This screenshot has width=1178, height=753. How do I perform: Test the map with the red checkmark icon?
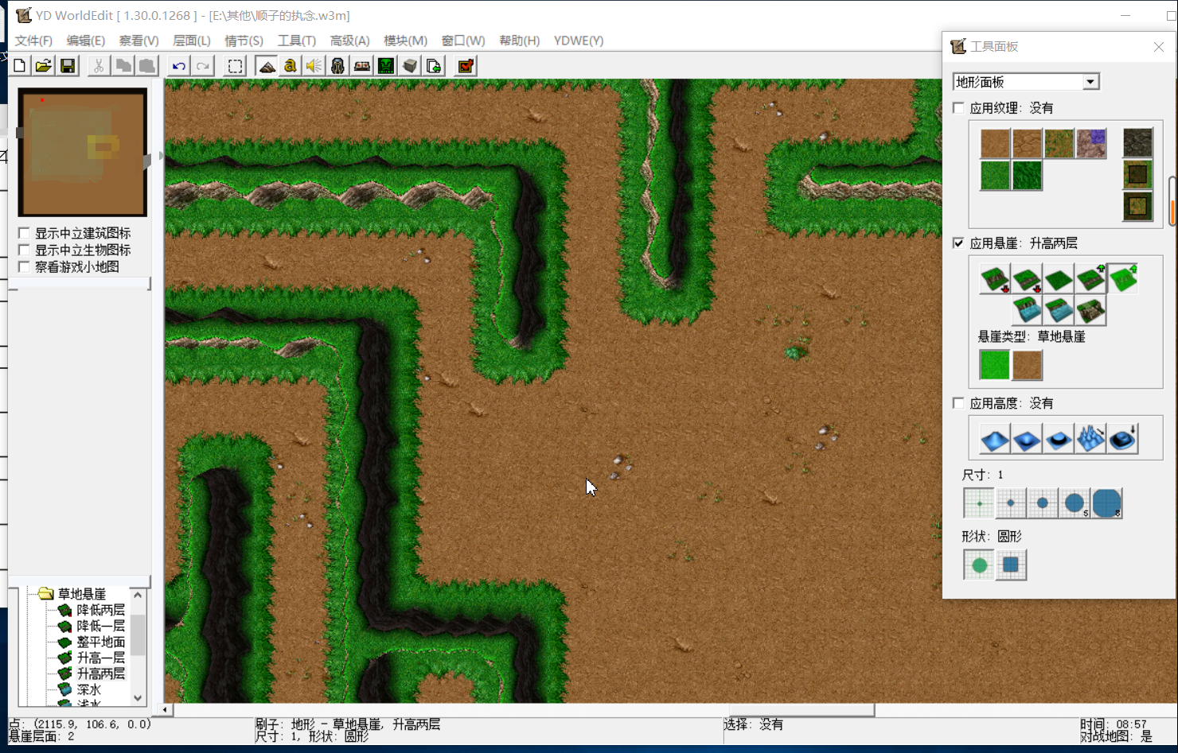pyautogui.click(x=466, y=66)
